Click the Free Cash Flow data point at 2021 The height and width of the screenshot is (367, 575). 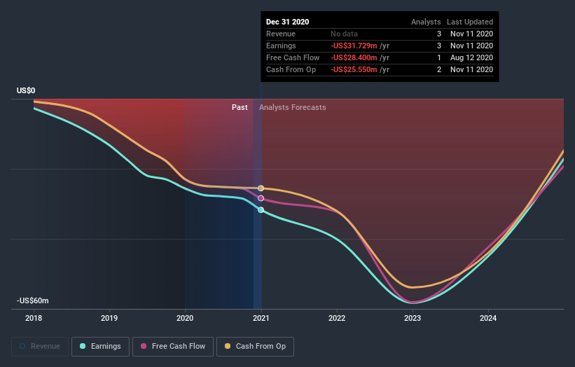pos(261,198)
